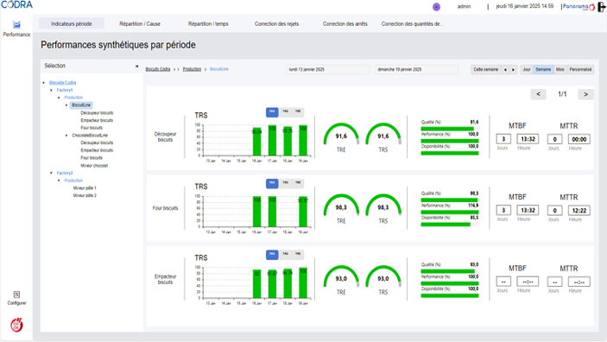This screenshot has width=607, height=342.
Task: Collapse the Factory1 tree node bullet
Action: coord(51,90)
